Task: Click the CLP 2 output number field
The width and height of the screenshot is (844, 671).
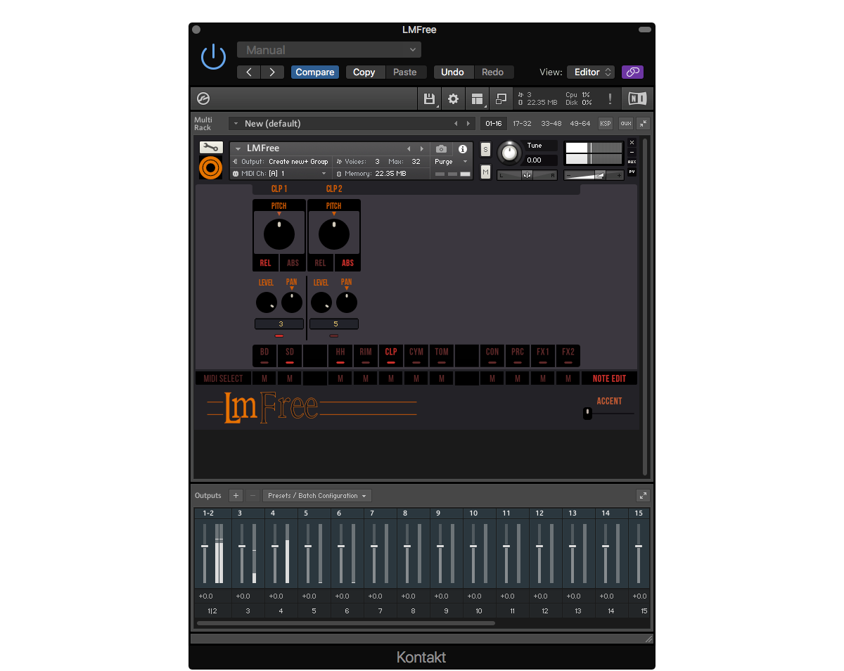Action: coord(334,324)
